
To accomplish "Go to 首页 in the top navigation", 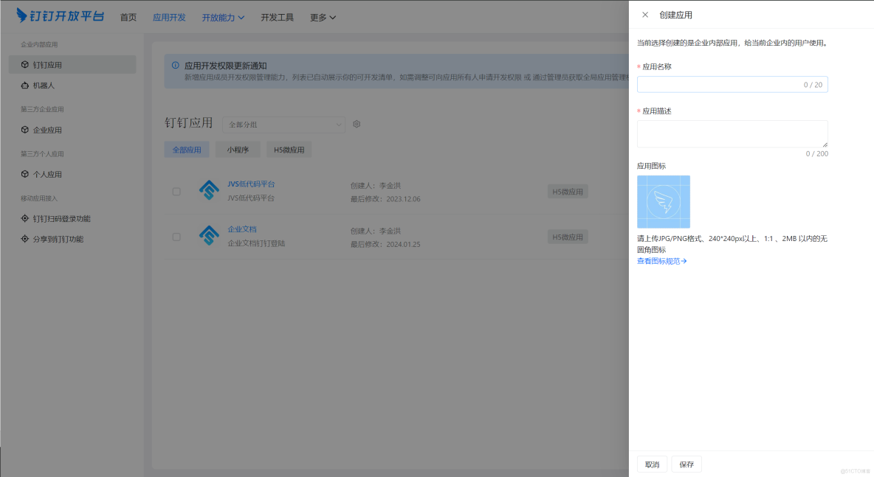I will pyautogui.click(x=128, y=17).
